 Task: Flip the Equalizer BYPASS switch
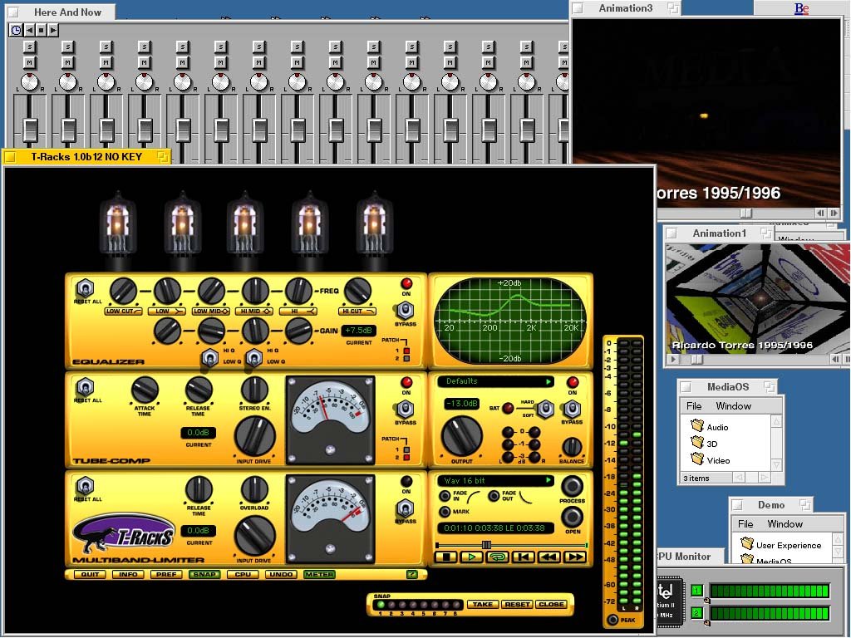[405, 311]
